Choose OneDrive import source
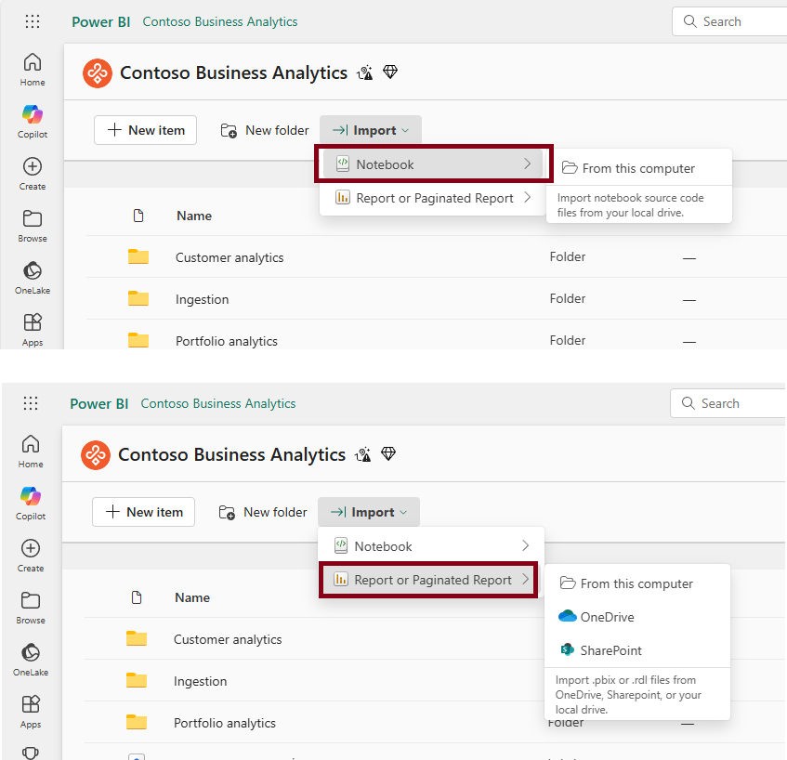The height and width of the screenshot is (760, 787). tap(636, 617)
